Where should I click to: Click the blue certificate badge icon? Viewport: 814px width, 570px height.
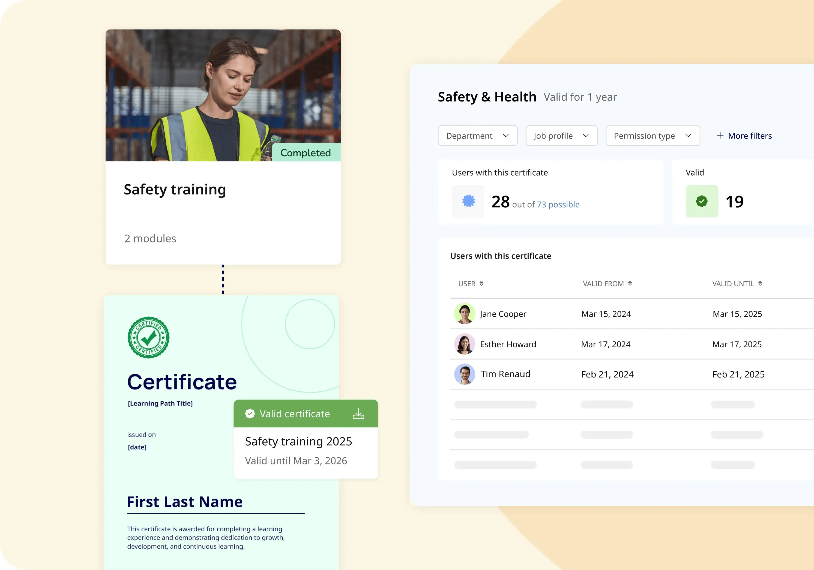[x=468, y=201]
